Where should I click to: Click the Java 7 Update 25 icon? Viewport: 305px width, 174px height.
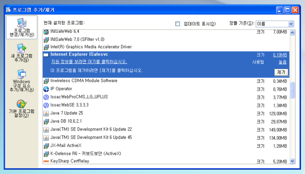coord(46,114)
